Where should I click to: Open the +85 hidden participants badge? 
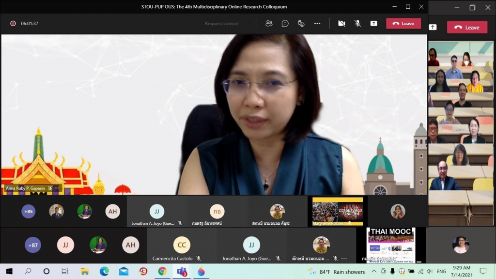(28, 211)
